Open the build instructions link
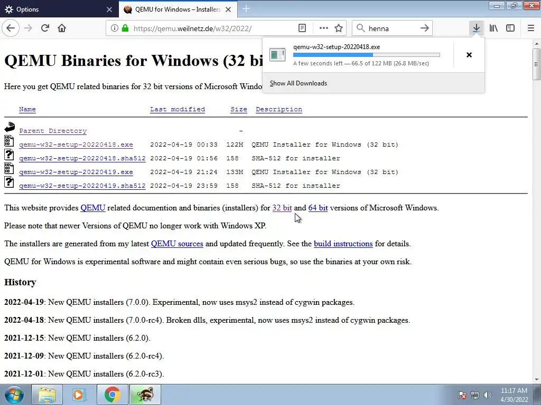This screenshot has height=405, width=541. click(x=343, y=244)
